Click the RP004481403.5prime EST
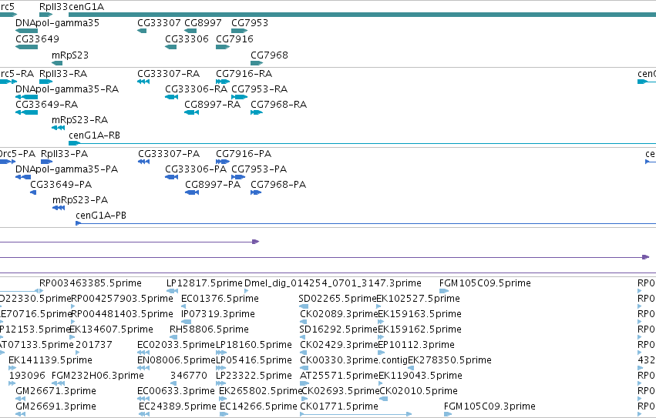The image size is (656, 418). click(x=73, y=322)
